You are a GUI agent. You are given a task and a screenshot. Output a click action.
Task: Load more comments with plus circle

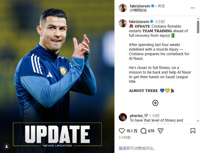pyautogui.click(x=155, y=103)
